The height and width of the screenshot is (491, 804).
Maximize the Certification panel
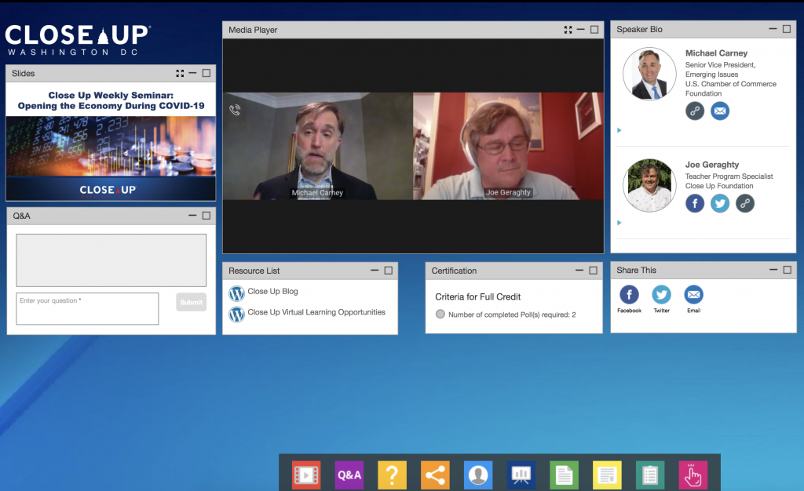[594, 271]
